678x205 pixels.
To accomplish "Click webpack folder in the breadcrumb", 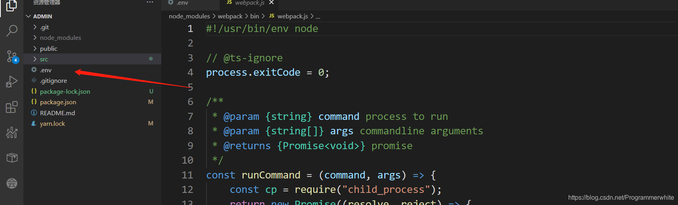I will pyautogui.click(x=230, y=16).
